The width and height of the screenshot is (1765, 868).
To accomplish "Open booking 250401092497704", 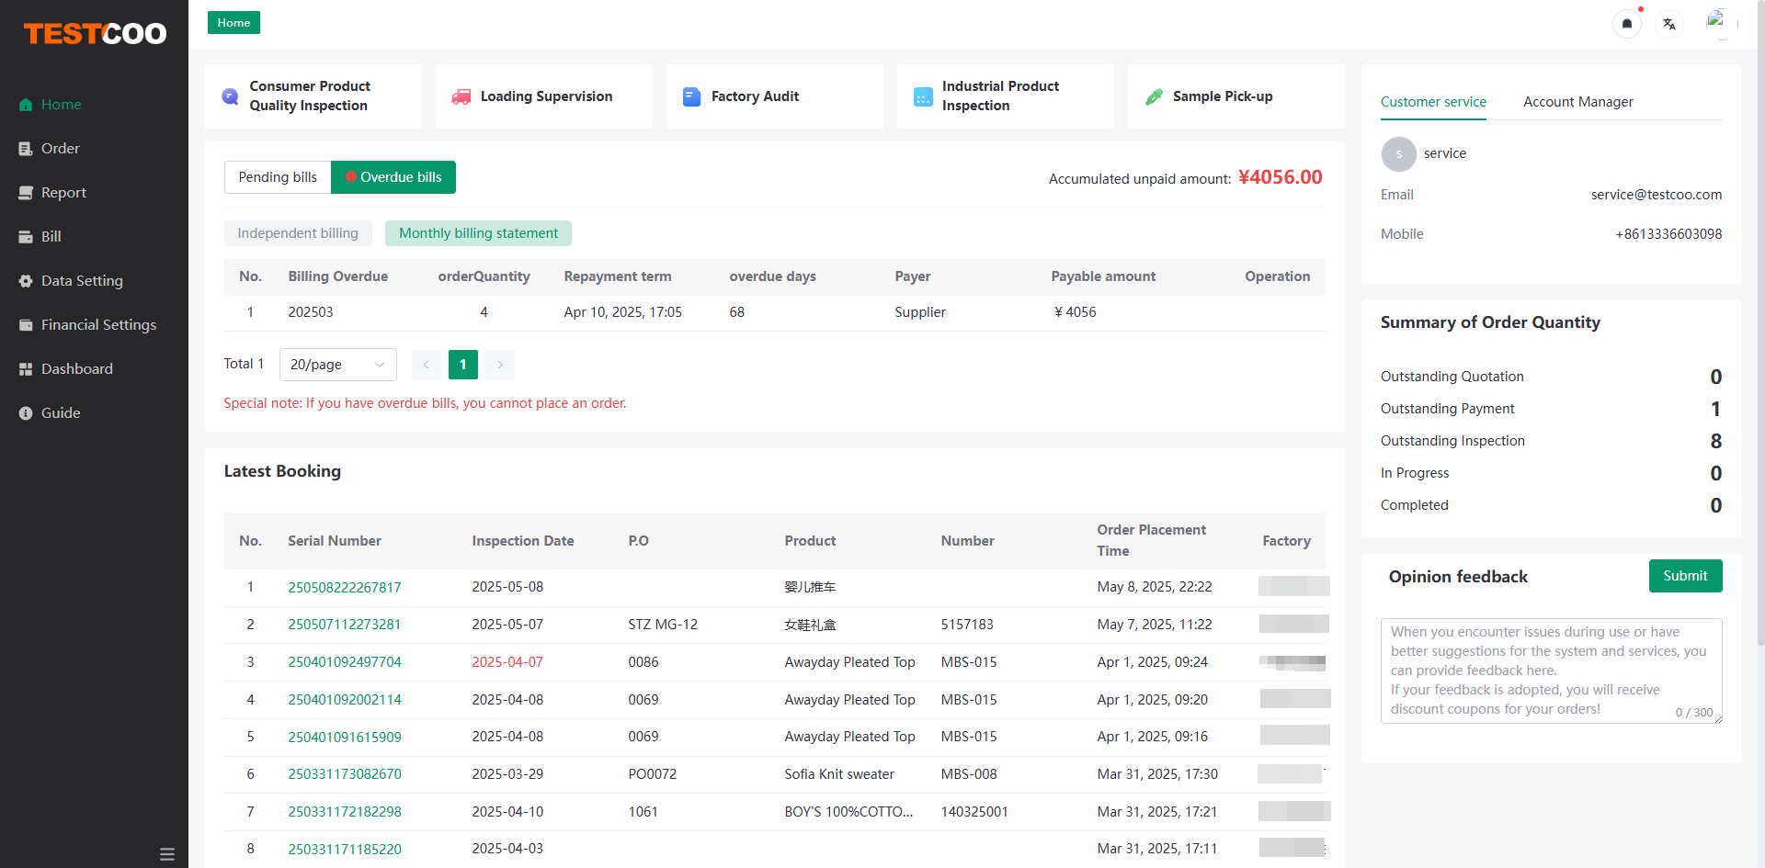I will (345, 662).
